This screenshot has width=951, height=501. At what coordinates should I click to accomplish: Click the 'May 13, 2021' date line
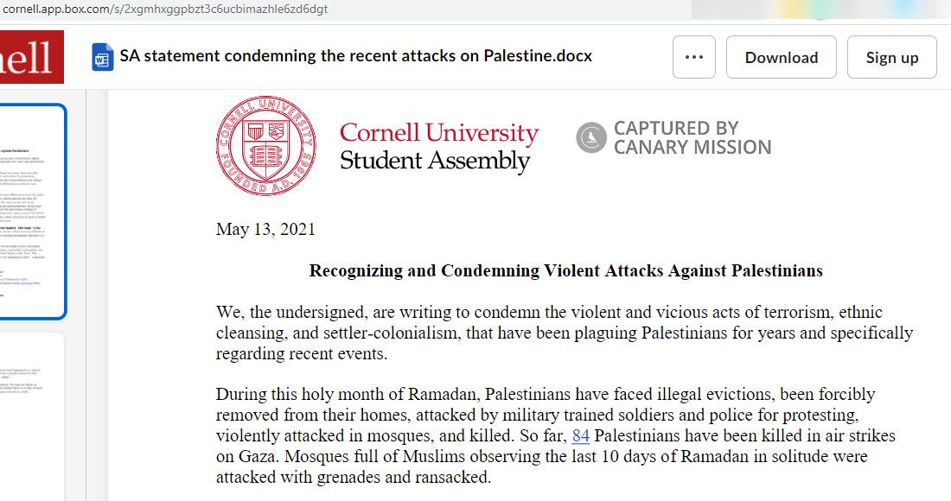coord(265,229)
